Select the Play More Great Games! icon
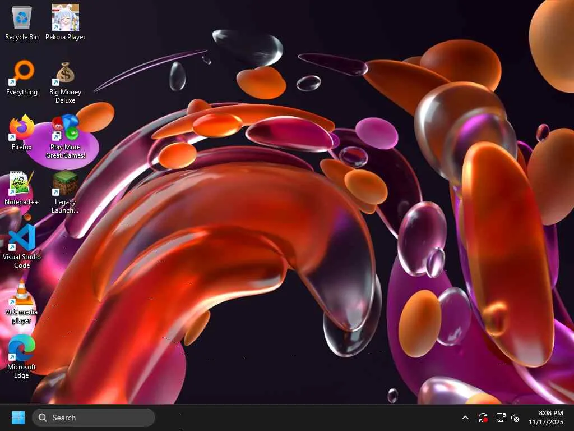The width and height of the screenshot is (574, 431). [x=66, y=137]
